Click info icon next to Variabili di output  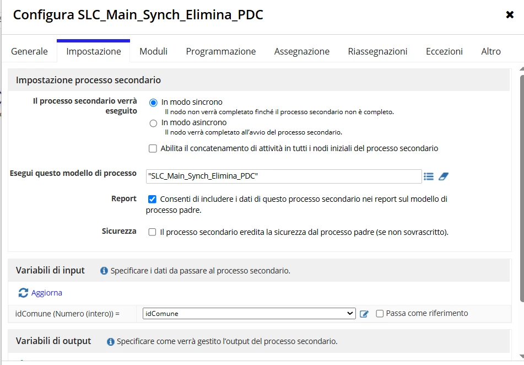(110, 342)
